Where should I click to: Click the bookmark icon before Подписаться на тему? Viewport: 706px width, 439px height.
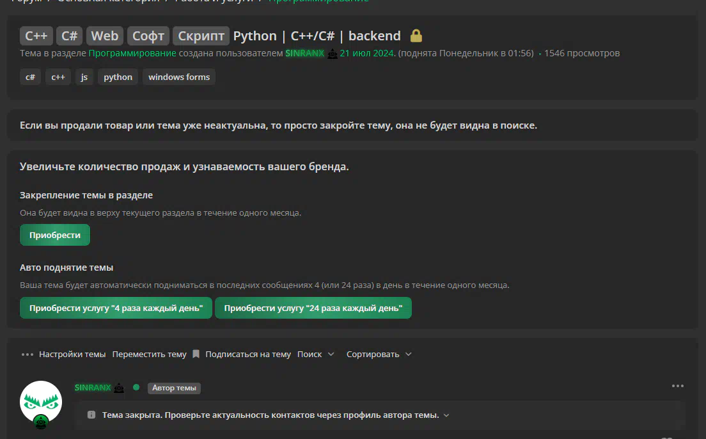pos(196,354)
